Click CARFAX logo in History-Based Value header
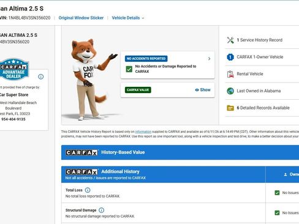This screenshot has width=299, height=224. [81, 152]
